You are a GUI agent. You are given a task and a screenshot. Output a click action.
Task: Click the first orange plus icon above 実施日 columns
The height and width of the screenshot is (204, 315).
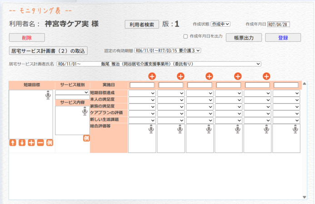152,76
